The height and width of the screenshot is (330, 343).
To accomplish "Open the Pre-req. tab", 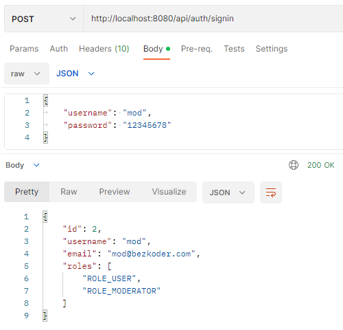I will coord(197,49).
